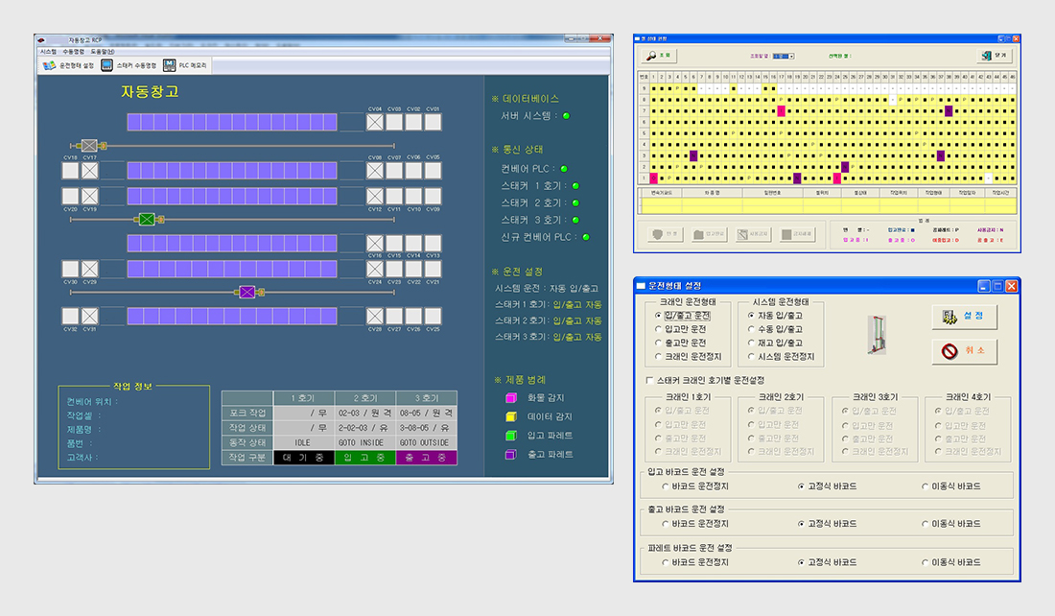
Task: Open the 시스템 menu
Action: coord(48,51)
